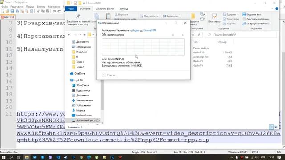Click Виділити все in Explorer ribbon

(252, 14)
